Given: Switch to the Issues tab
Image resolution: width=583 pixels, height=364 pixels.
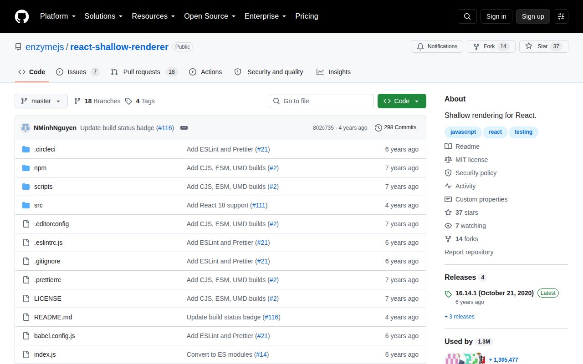Looking at the screenshot, I should [77, 72].
